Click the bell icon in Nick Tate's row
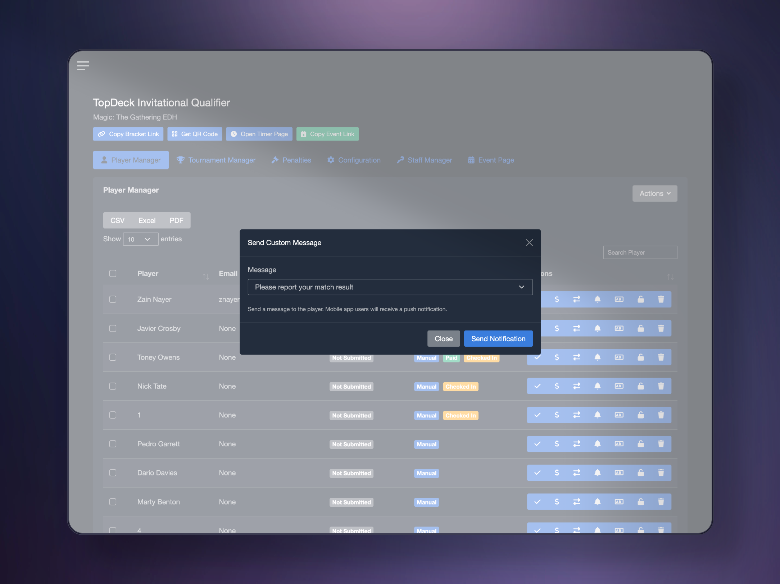The width and height of the screenshot is (780, 584). pos(597,386)
